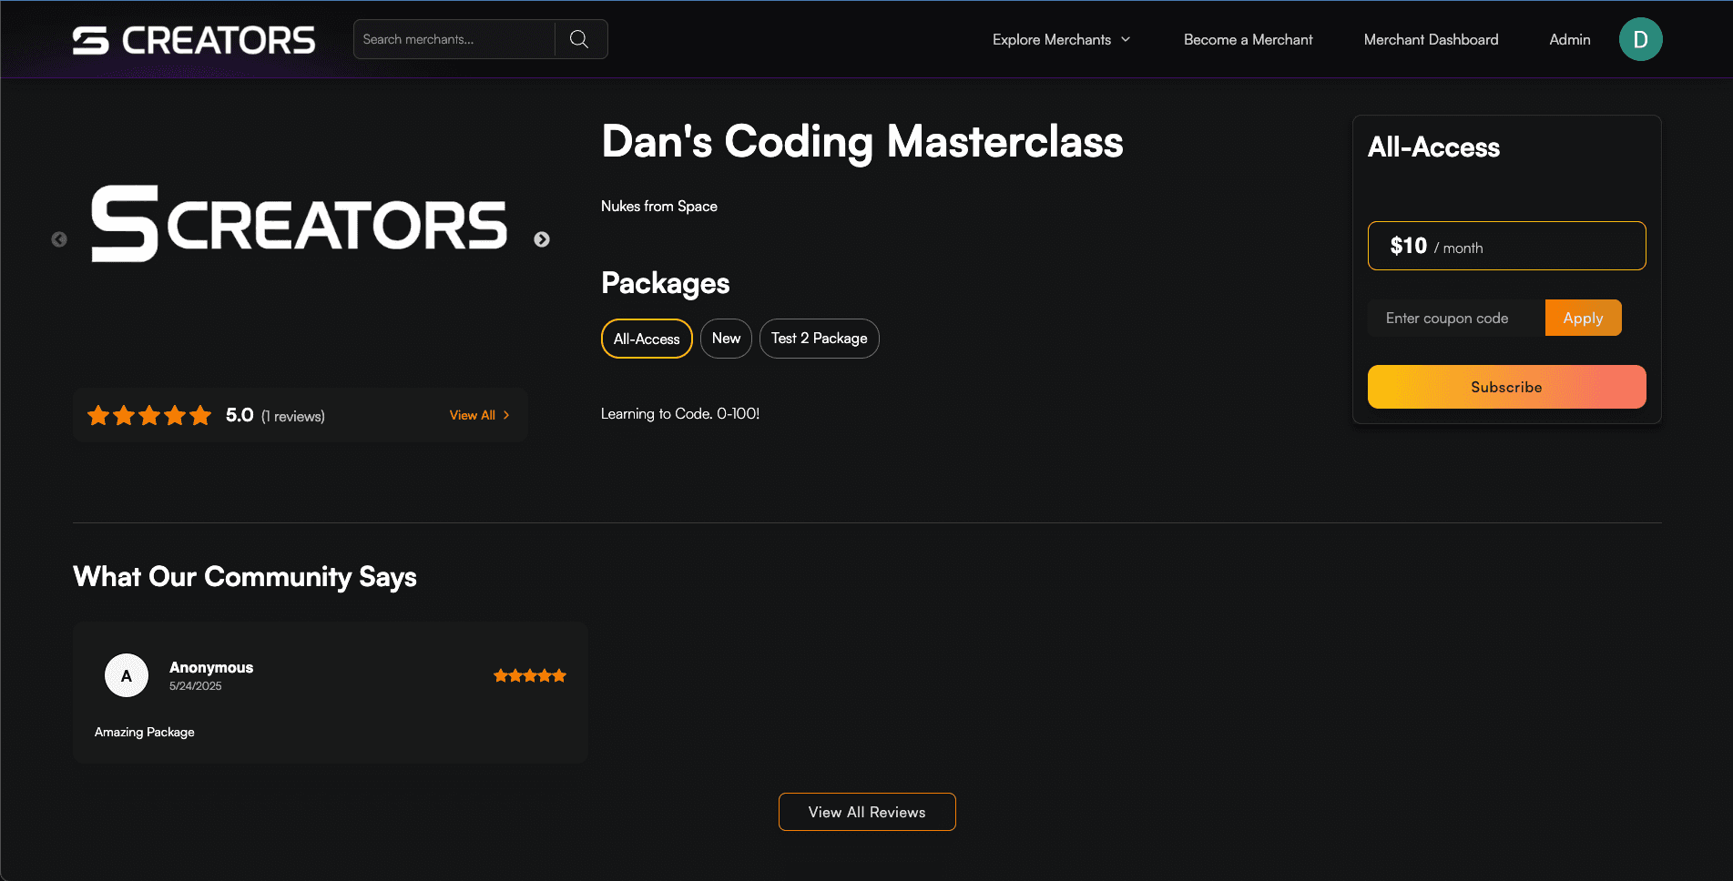The height and width of the screenshot is (881, 1733).
Task: Open the user avatar D menu
Action: point(1640,39)
